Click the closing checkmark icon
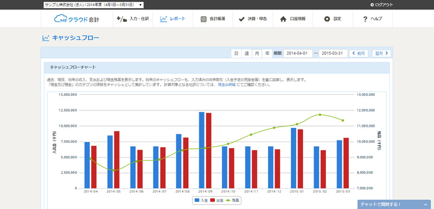Viewport: 434px width, 209px height. pos(241,19)
